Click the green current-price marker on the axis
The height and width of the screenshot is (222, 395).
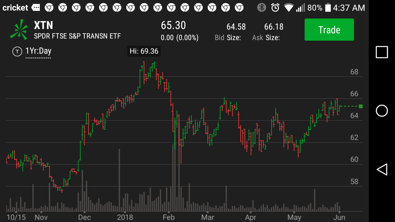pos(361,106)
